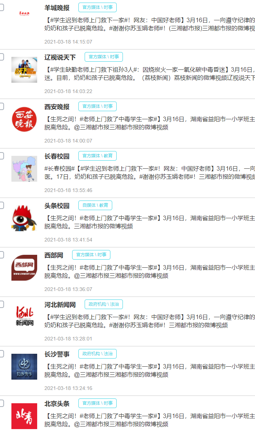The width and height of the screenshot is (255, 435).
Task: Toggle the checkbox beside 河北新闻网
Action: pos(1,304)
